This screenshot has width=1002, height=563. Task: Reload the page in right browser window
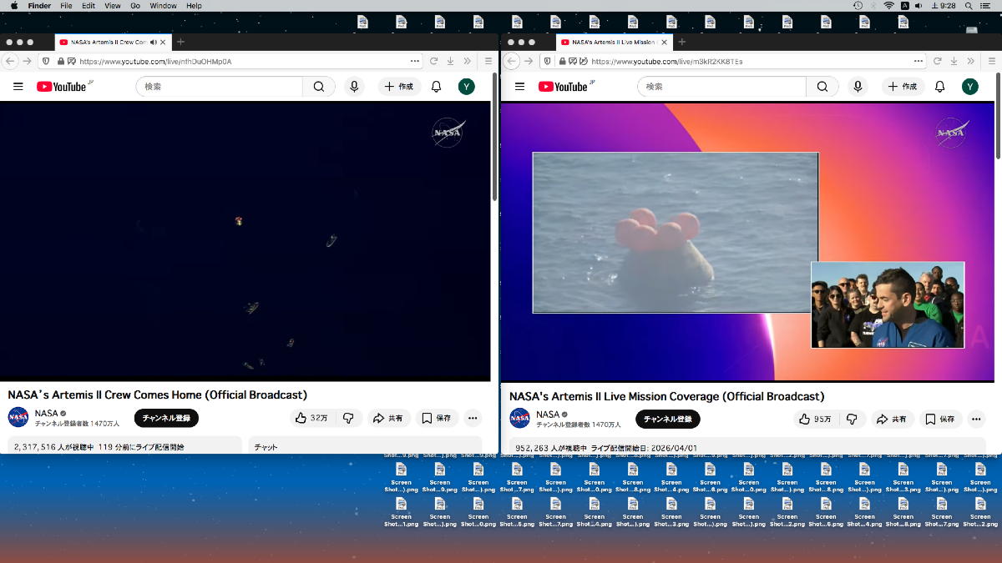click(x=938, y=61)
